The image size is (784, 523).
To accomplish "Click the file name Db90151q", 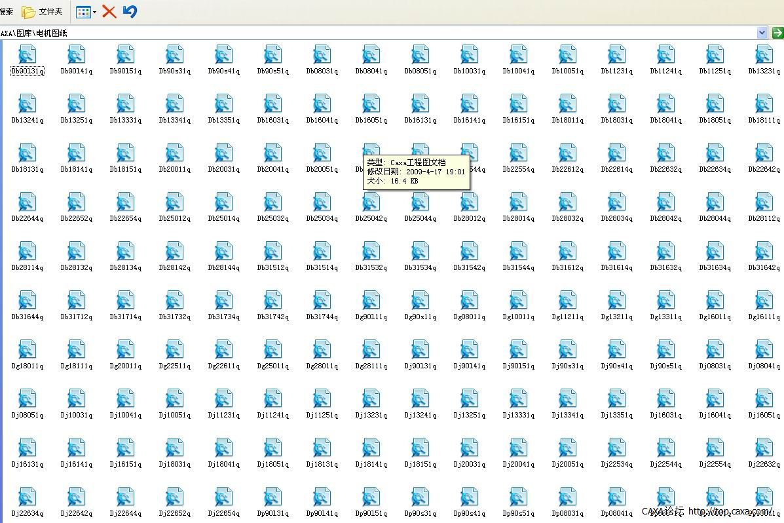I will 126,71.
